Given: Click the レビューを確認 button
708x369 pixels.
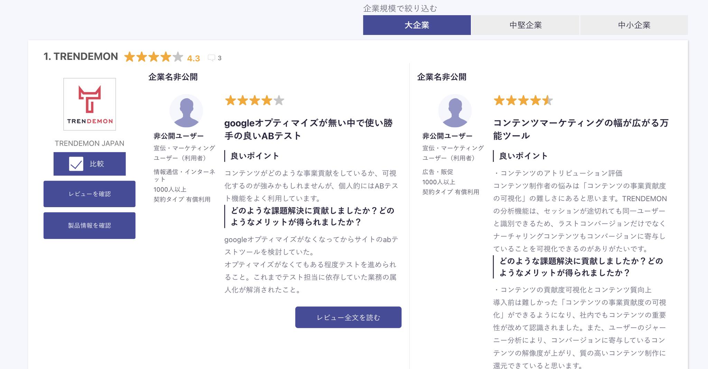Looking at the screenshot, I should coord(90,194).
